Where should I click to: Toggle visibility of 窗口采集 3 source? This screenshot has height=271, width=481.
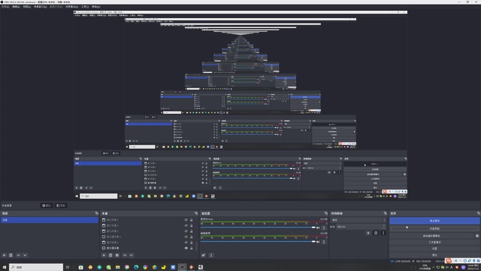click(186, 231)
